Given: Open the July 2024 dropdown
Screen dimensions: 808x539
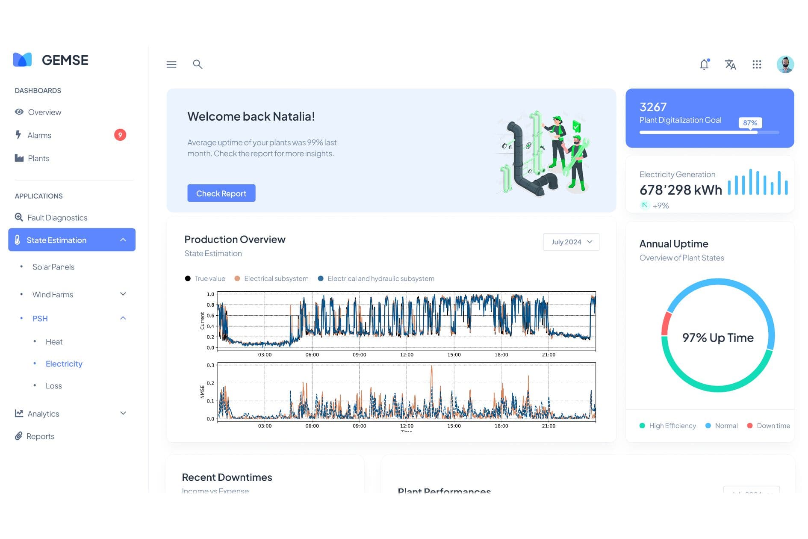Looking at the screenshot, I should click(x=571, y=242).
